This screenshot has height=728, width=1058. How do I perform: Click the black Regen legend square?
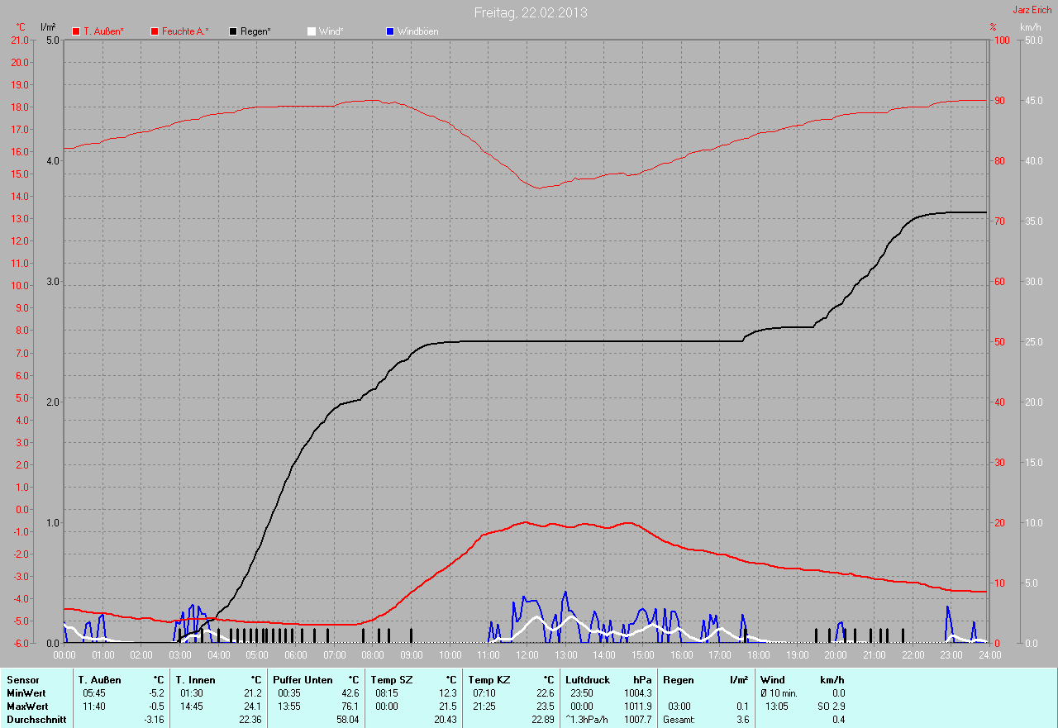click(233, 31)
